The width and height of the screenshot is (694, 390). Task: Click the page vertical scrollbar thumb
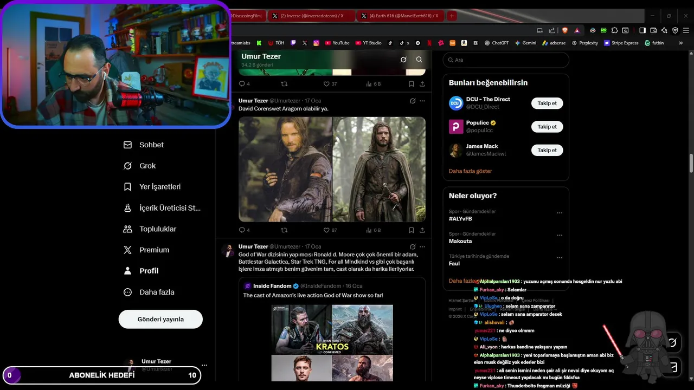tap(691, 164)
